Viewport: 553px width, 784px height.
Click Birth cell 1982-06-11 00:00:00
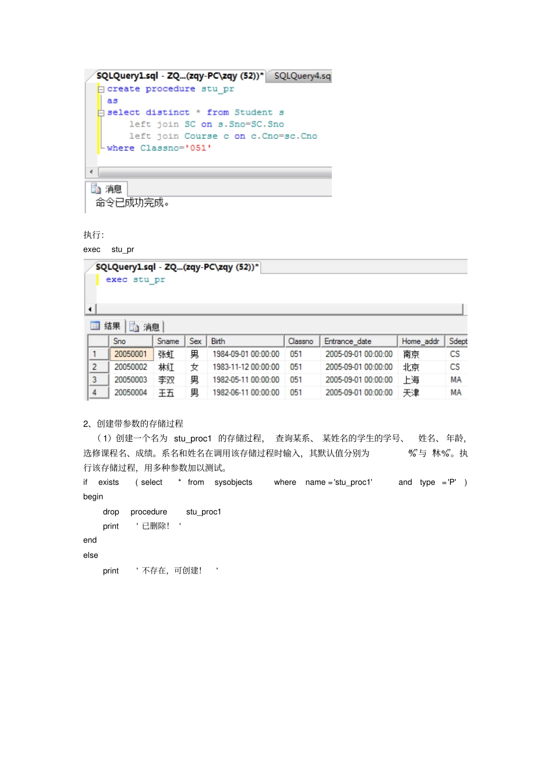coord(246,392)
